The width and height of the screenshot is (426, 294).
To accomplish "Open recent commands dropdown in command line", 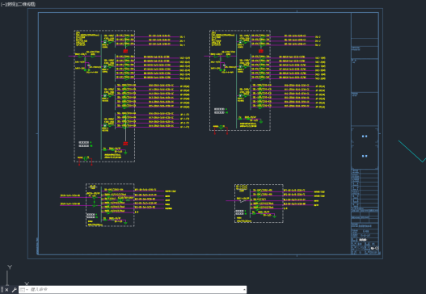I will (24, 290).
